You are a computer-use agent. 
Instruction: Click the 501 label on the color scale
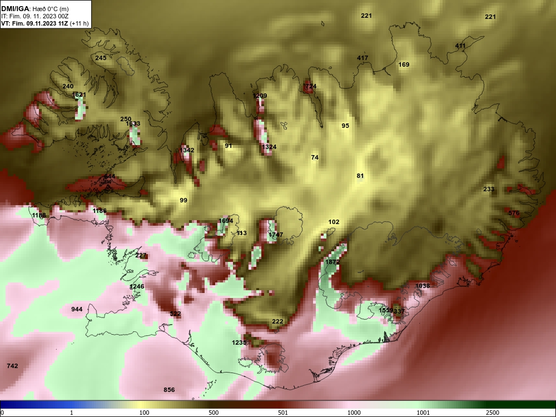282,413
